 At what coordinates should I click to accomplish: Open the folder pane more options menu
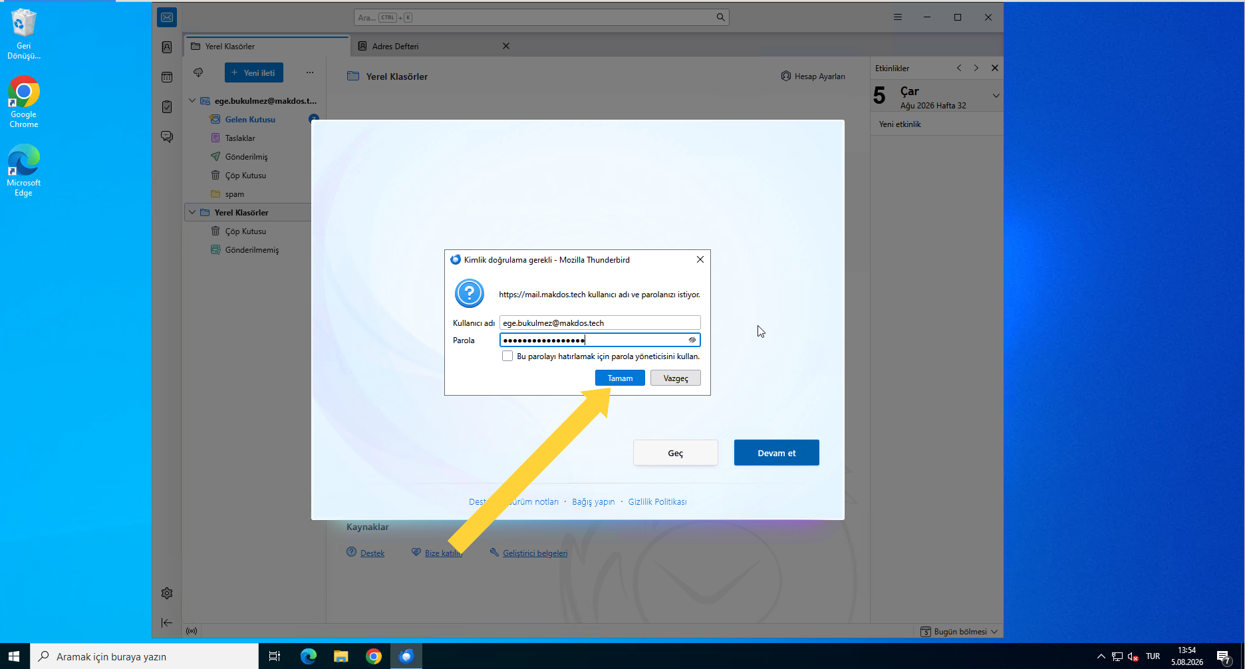[310, 72]
